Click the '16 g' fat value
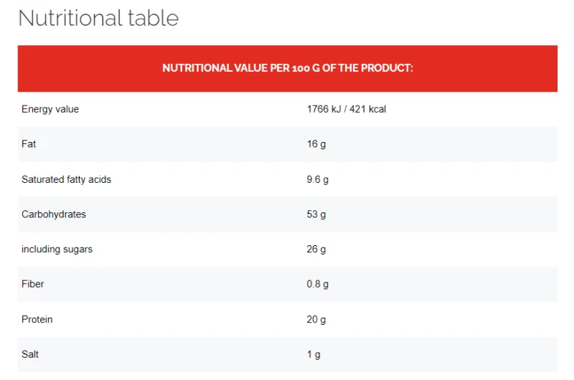Screen dimensions: 574x380 pyautogui.click(x=316, y=144)
